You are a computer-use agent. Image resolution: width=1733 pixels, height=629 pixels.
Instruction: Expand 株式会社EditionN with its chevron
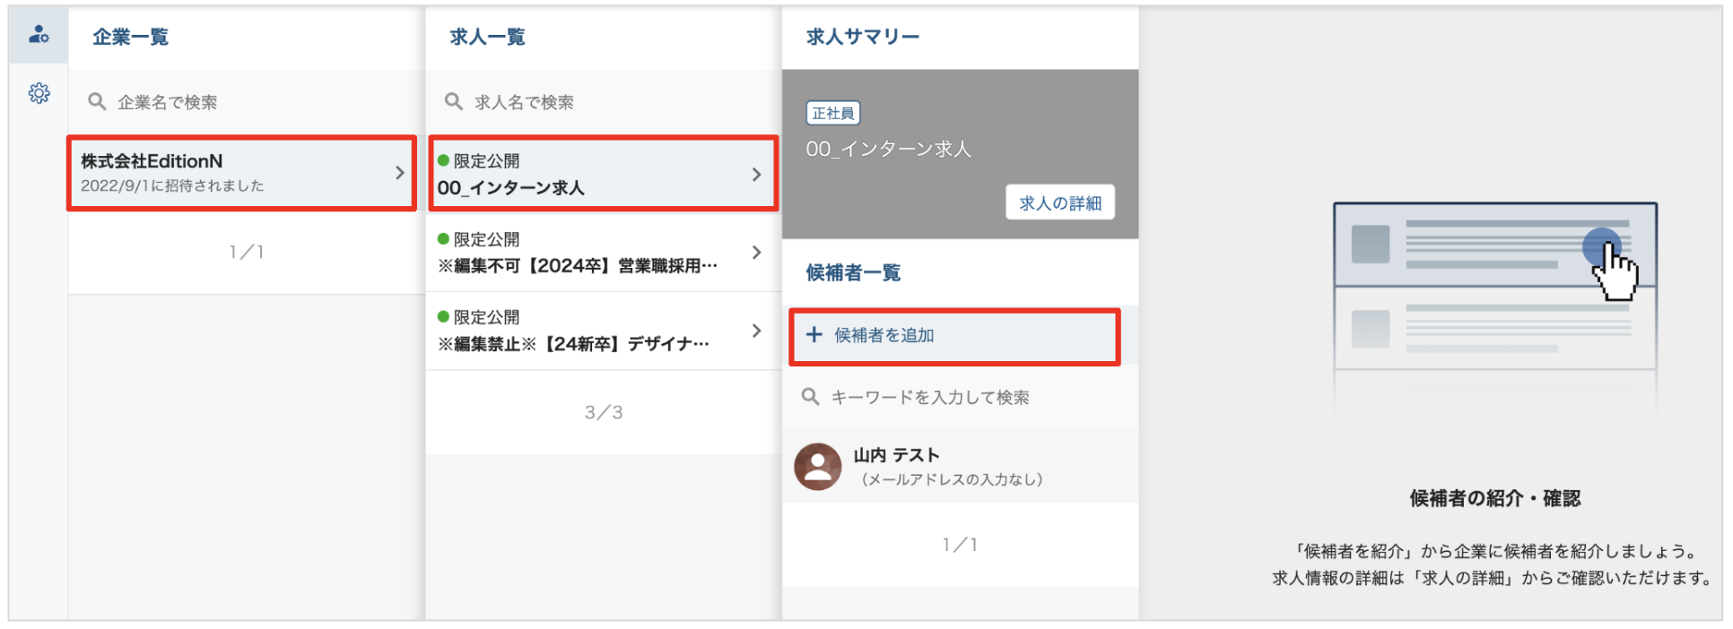point(400,173)
